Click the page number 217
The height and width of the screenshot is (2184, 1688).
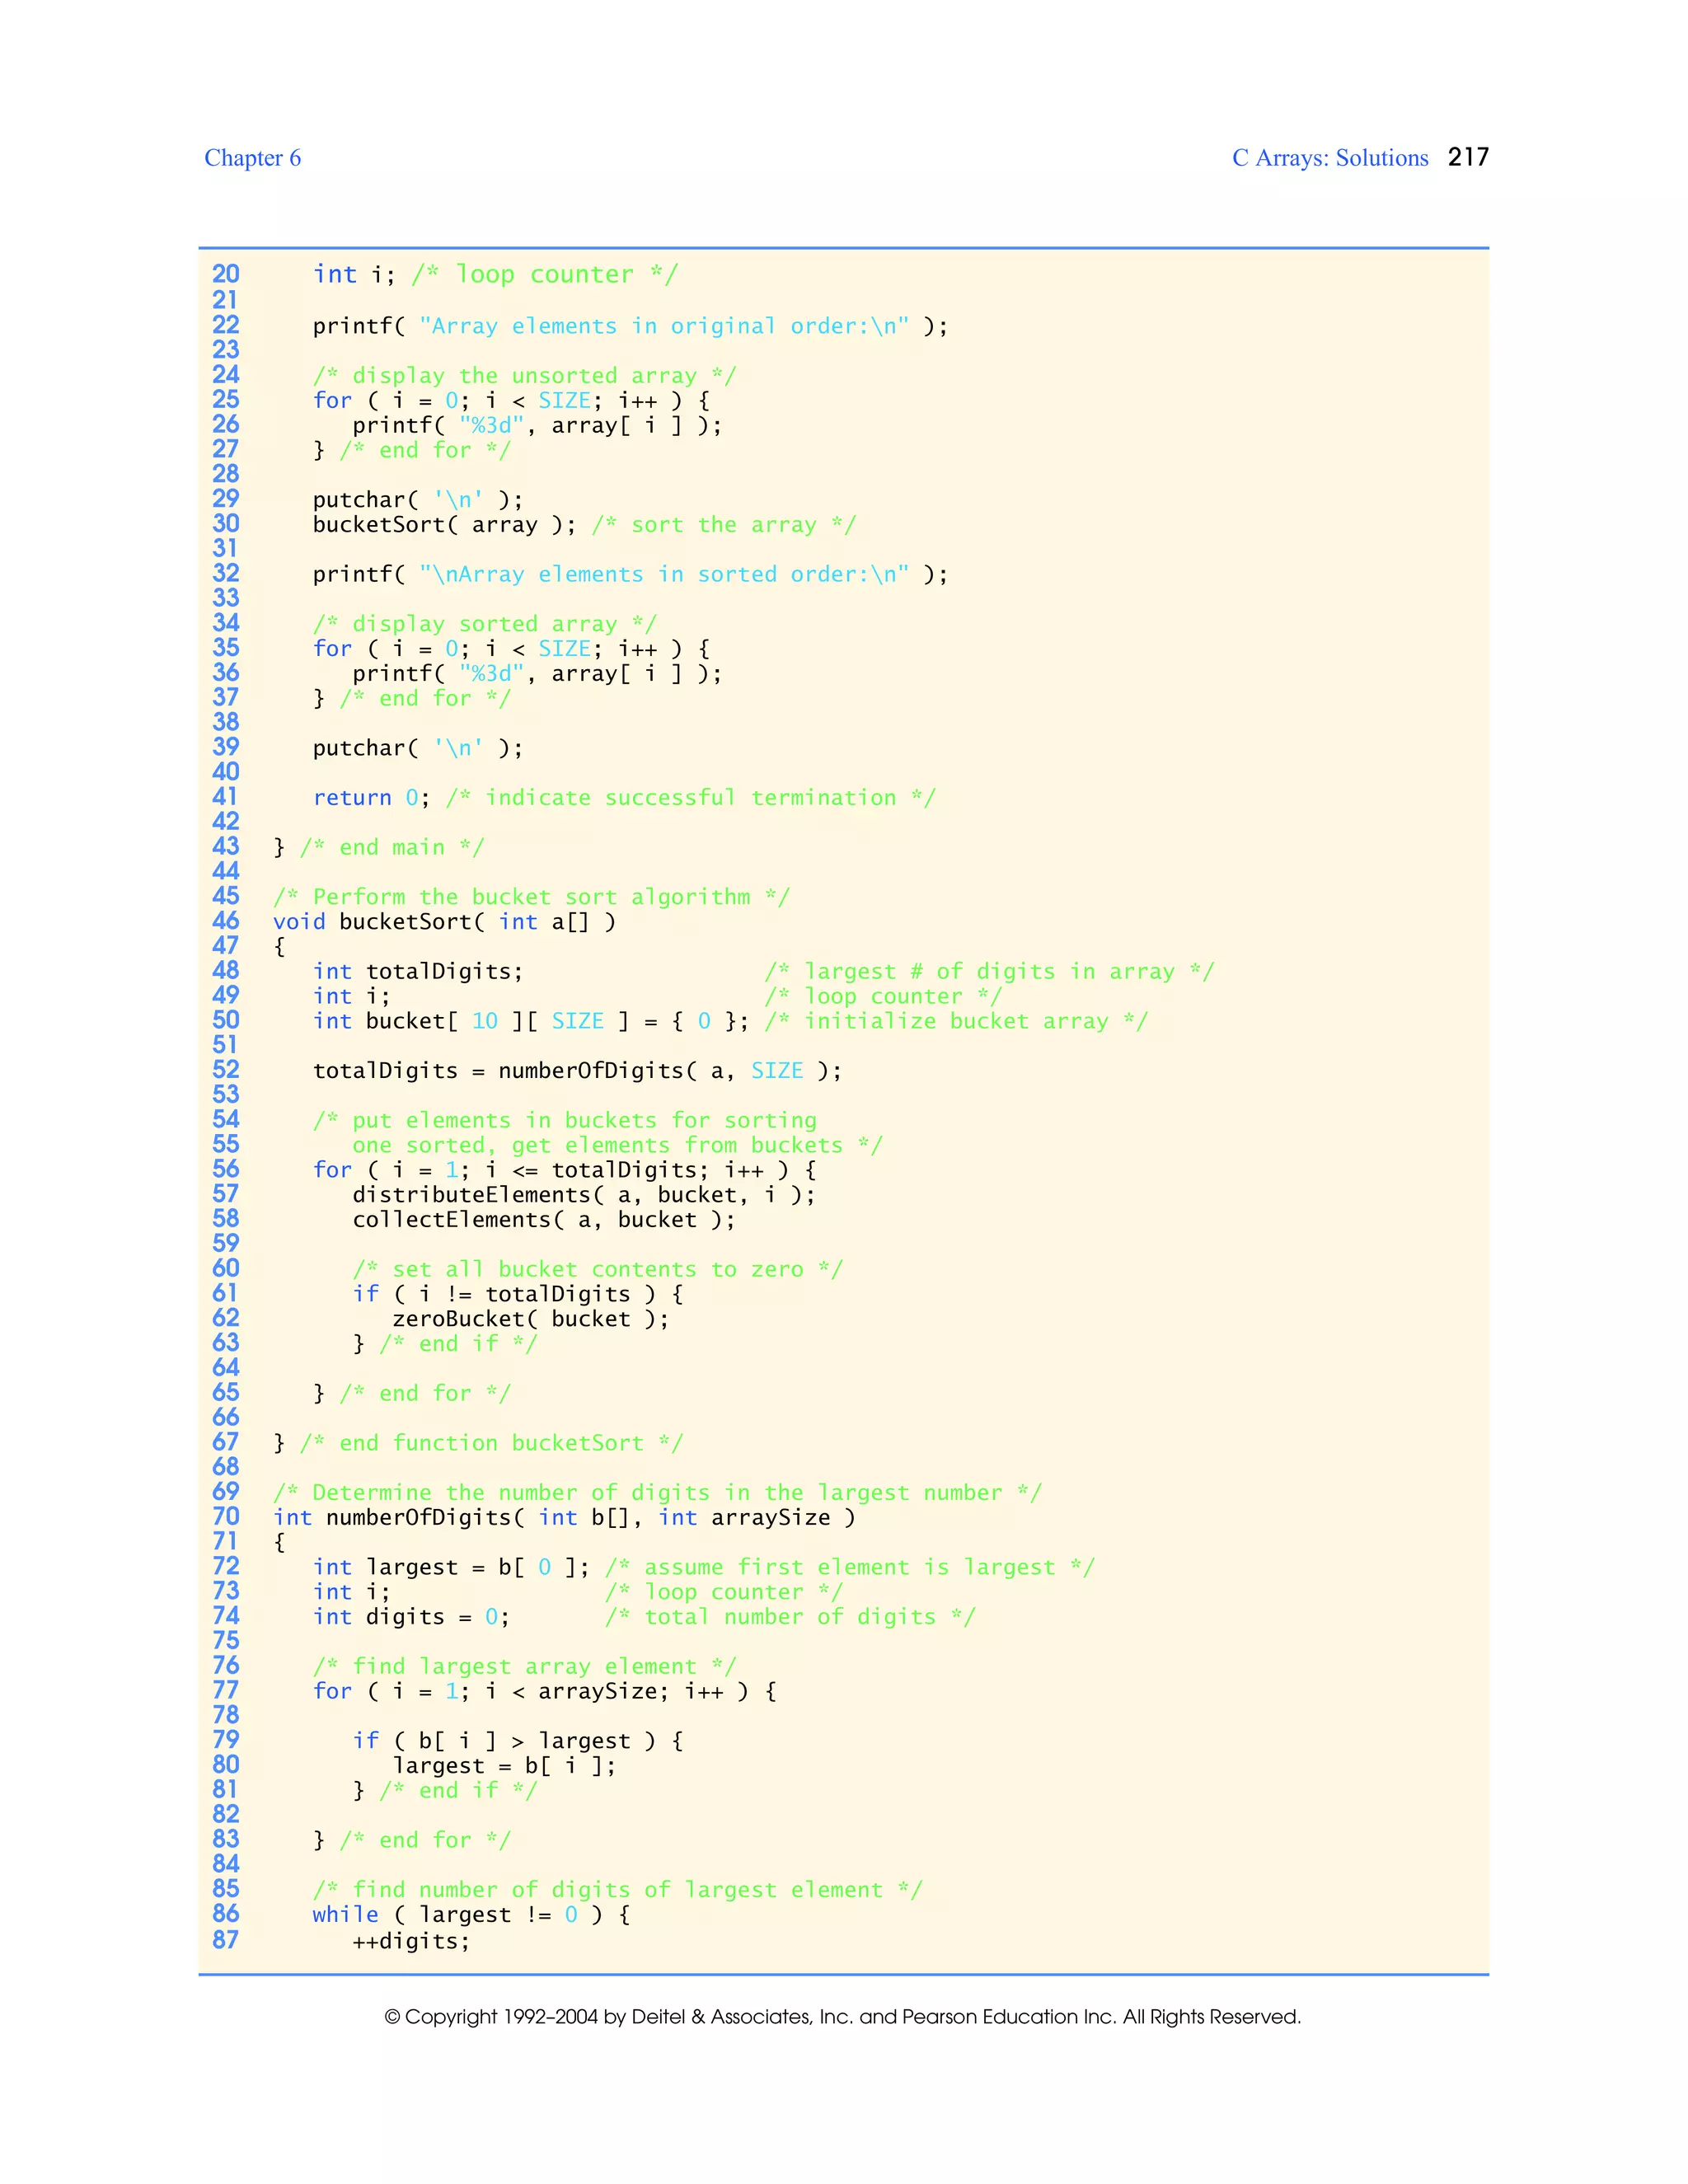1468,157
